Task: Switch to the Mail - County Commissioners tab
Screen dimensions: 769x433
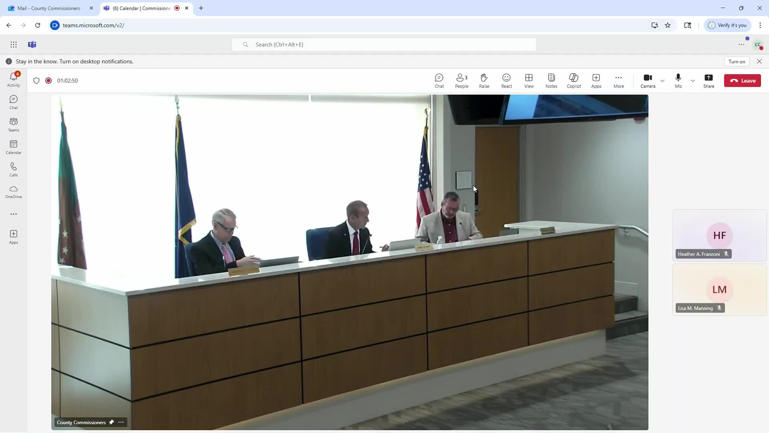Action: click(x=48, y=8)
